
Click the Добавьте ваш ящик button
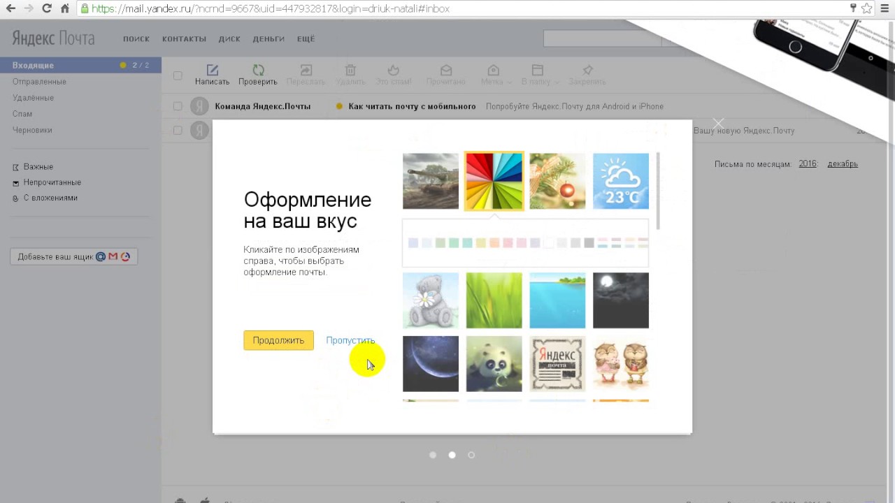click(73, 256)
